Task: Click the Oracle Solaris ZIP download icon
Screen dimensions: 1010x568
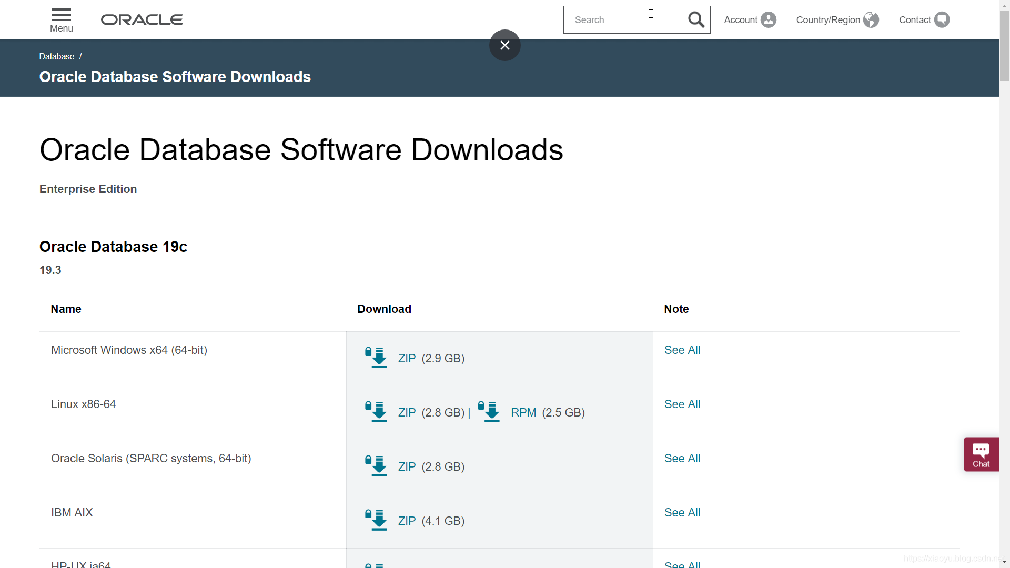Action: [x=376, y=466]
